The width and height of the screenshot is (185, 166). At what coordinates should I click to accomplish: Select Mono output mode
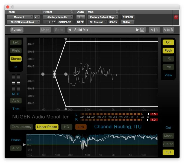click(168, 136)
